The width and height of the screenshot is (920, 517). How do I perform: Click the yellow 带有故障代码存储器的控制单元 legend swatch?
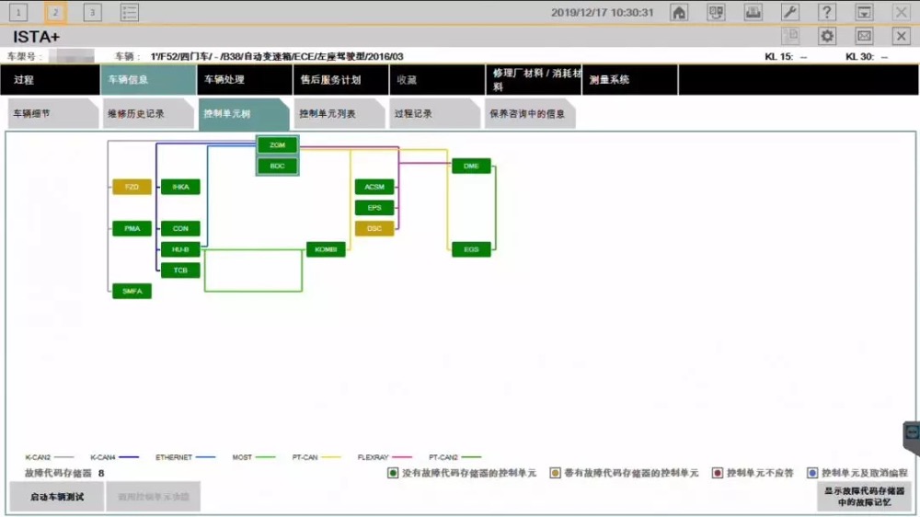555,473
